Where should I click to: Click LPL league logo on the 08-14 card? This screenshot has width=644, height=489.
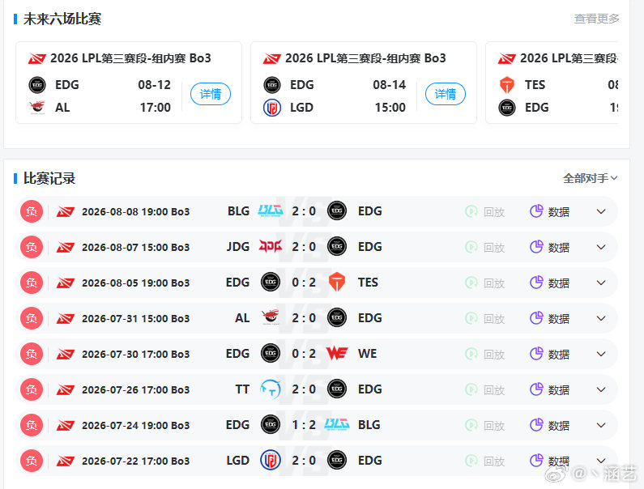tap(272, 59)
